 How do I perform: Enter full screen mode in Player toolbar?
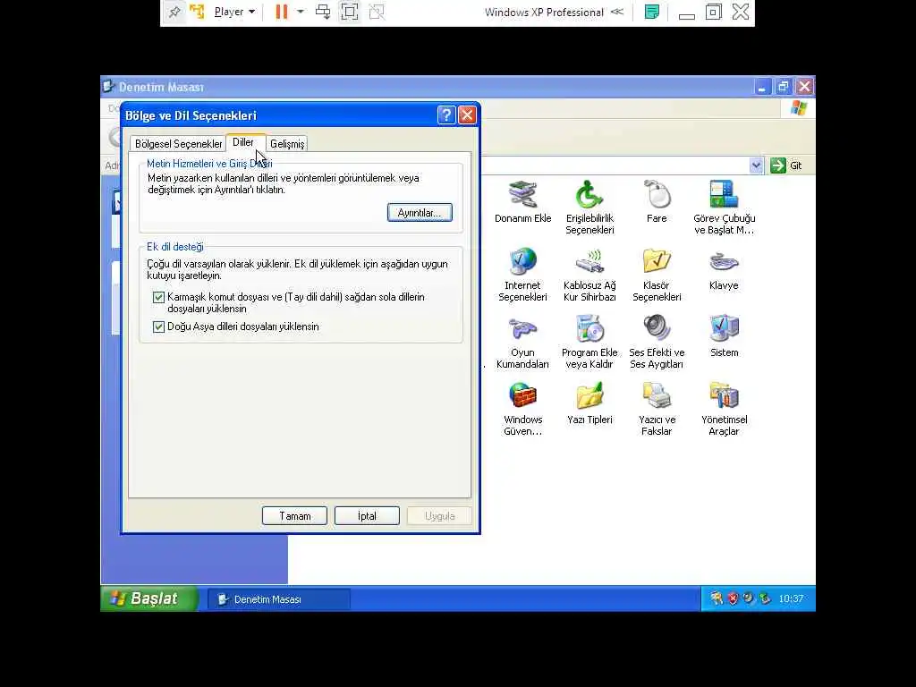coord(350,12)
